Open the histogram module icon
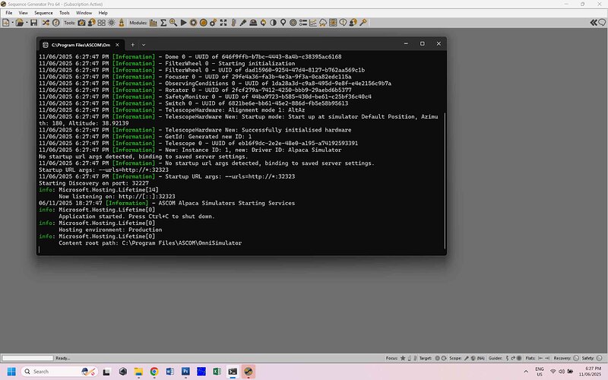 coord(154,23)
